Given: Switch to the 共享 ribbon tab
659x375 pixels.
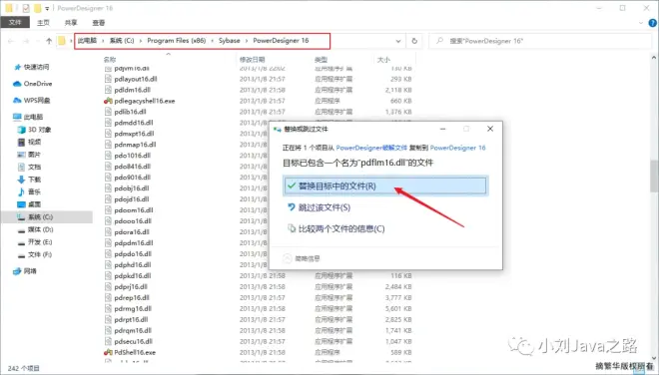Looking at the screenshot, I should [x=71, y=23].
